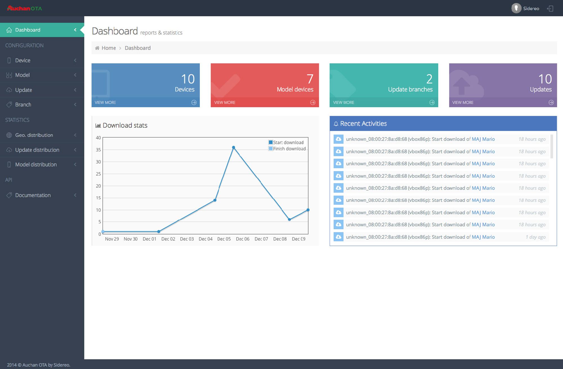Toggle the Finish download legend swatch
The image size is (563, 369).
[x=271, y=148]
